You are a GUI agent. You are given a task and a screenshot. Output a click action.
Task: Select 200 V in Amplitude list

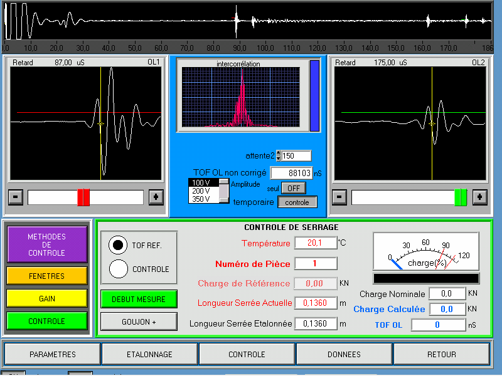[202, 191]
